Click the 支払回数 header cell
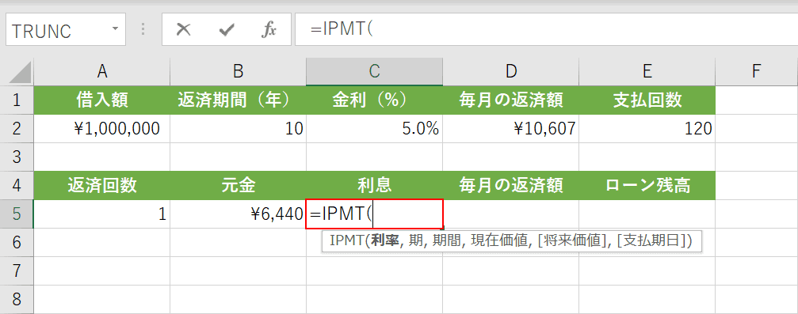This screenshot has height=314, width=798. coord(647,100)
